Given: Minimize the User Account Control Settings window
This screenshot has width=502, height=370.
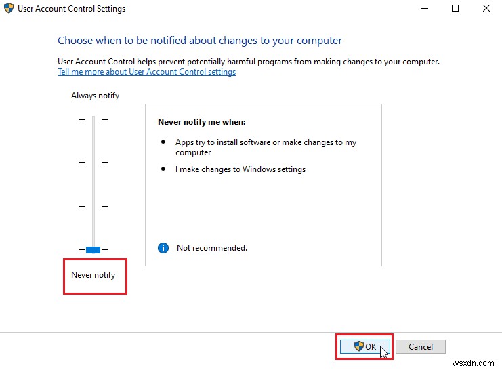Looking at the screenshot, I should (x=424, y=9).
